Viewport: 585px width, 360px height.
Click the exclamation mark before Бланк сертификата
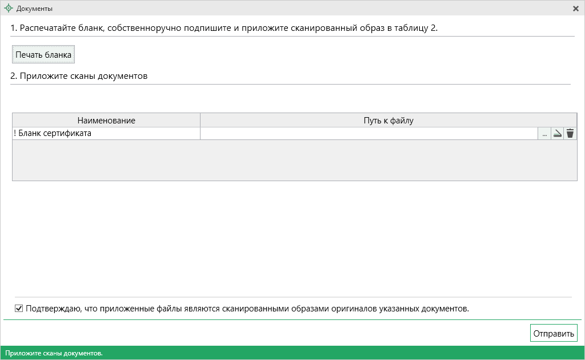(15, 134)
